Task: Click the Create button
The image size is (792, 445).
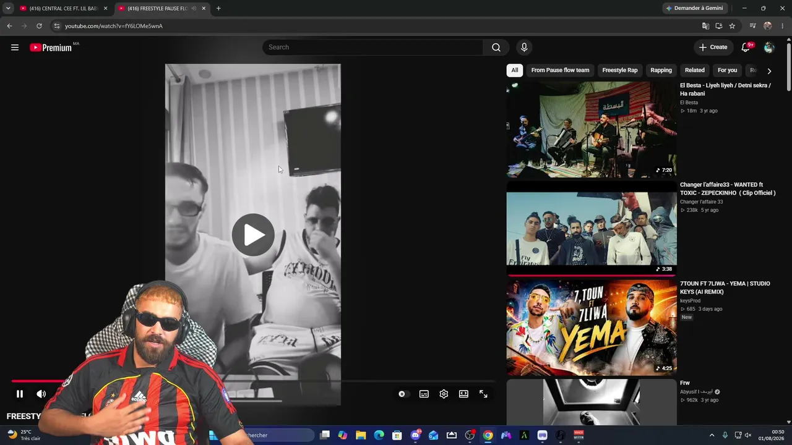Action: 713,48
